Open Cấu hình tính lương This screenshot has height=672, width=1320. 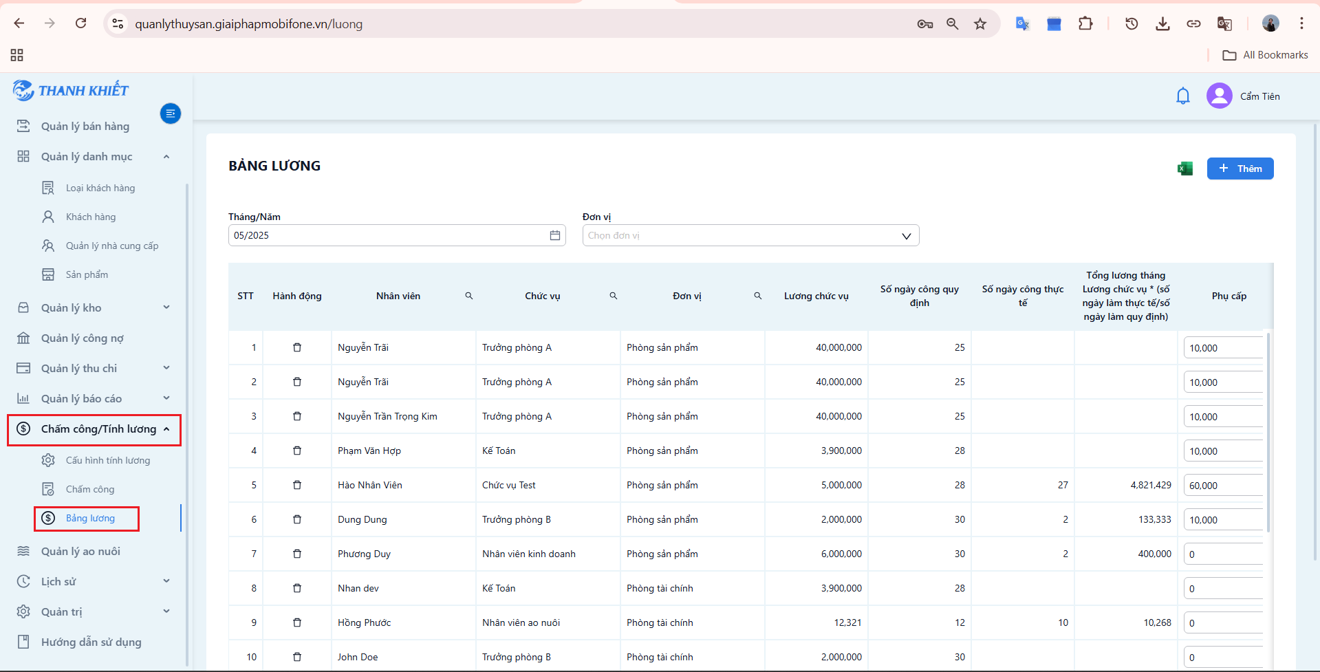point(108,461)
